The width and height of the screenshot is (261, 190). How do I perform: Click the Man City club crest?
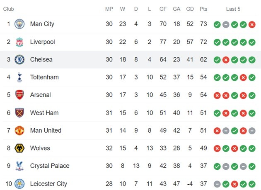click(19, 24)
